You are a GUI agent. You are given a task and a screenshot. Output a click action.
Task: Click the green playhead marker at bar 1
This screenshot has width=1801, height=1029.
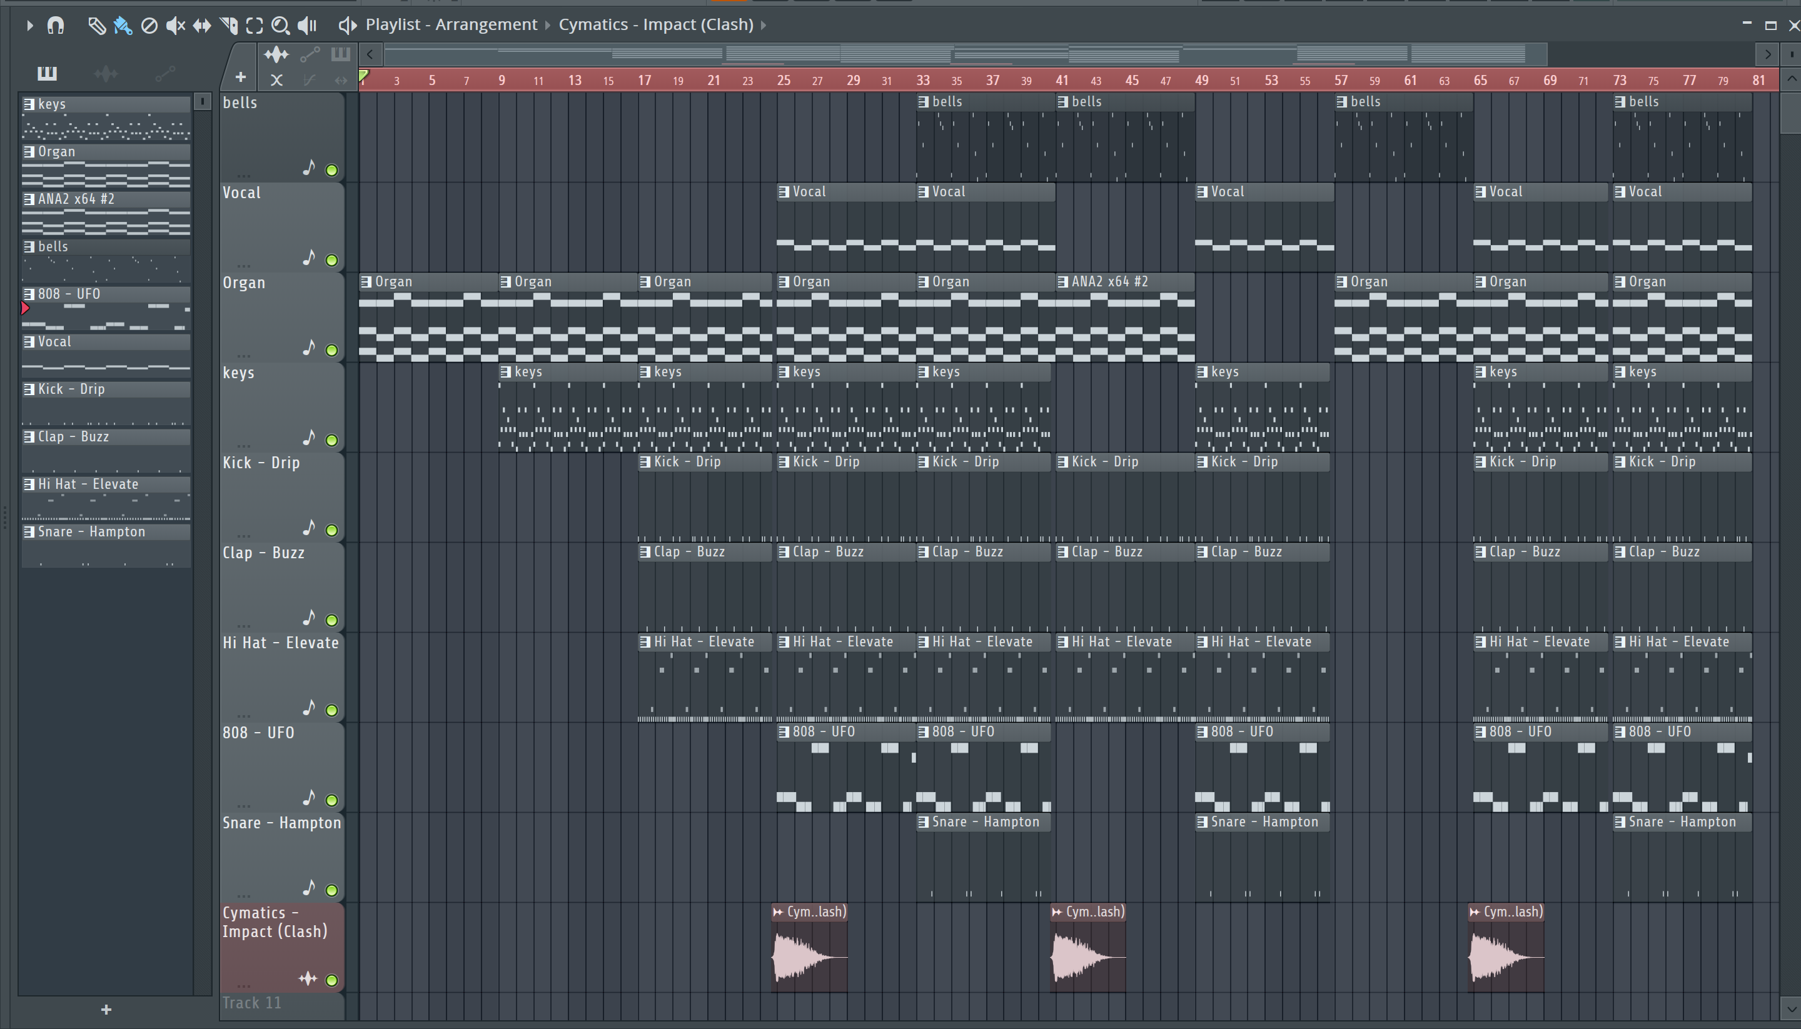coord(363,76)
